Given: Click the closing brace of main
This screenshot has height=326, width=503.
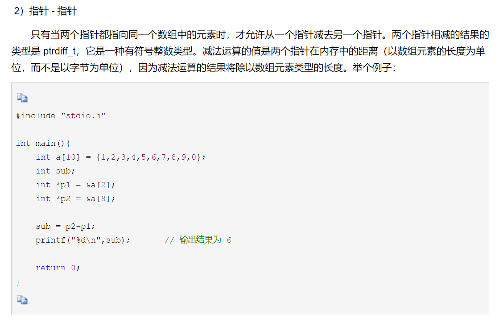Looking at the screenshot, I should point(18,281).
